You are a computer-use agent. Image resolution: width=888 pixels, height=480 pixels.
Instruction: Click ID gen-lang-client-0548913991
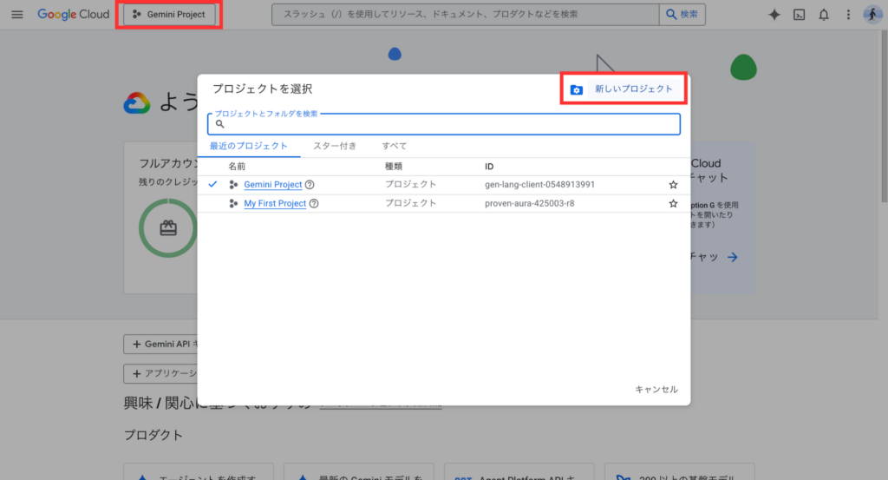(x=539, y=184)
